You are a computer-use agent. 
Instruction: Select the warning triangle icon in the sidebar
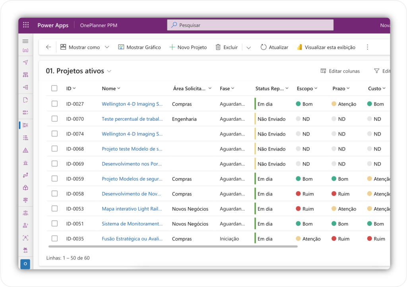click(25, 150)
